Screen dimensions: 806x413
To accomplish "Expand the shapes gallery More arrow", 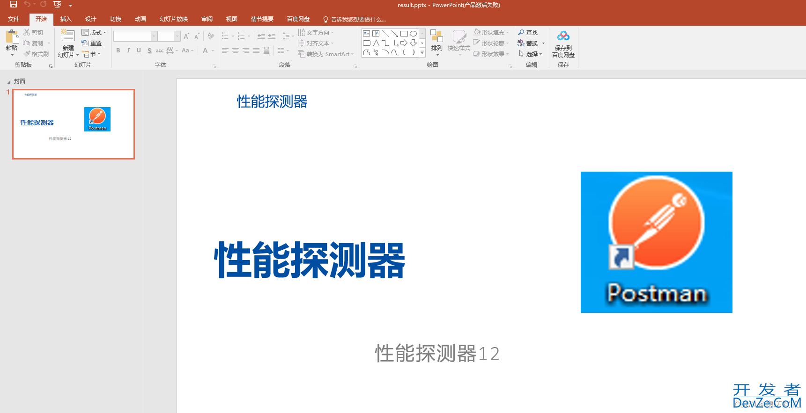I will 422,53.
